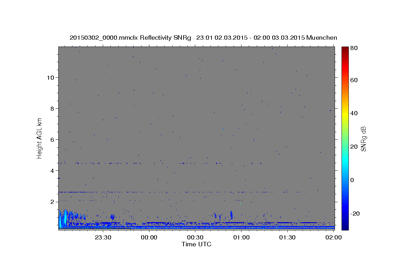This screenshot has width=414, height=276.
Task: Click the height tick label 4
Action: (x=52, y=170)
